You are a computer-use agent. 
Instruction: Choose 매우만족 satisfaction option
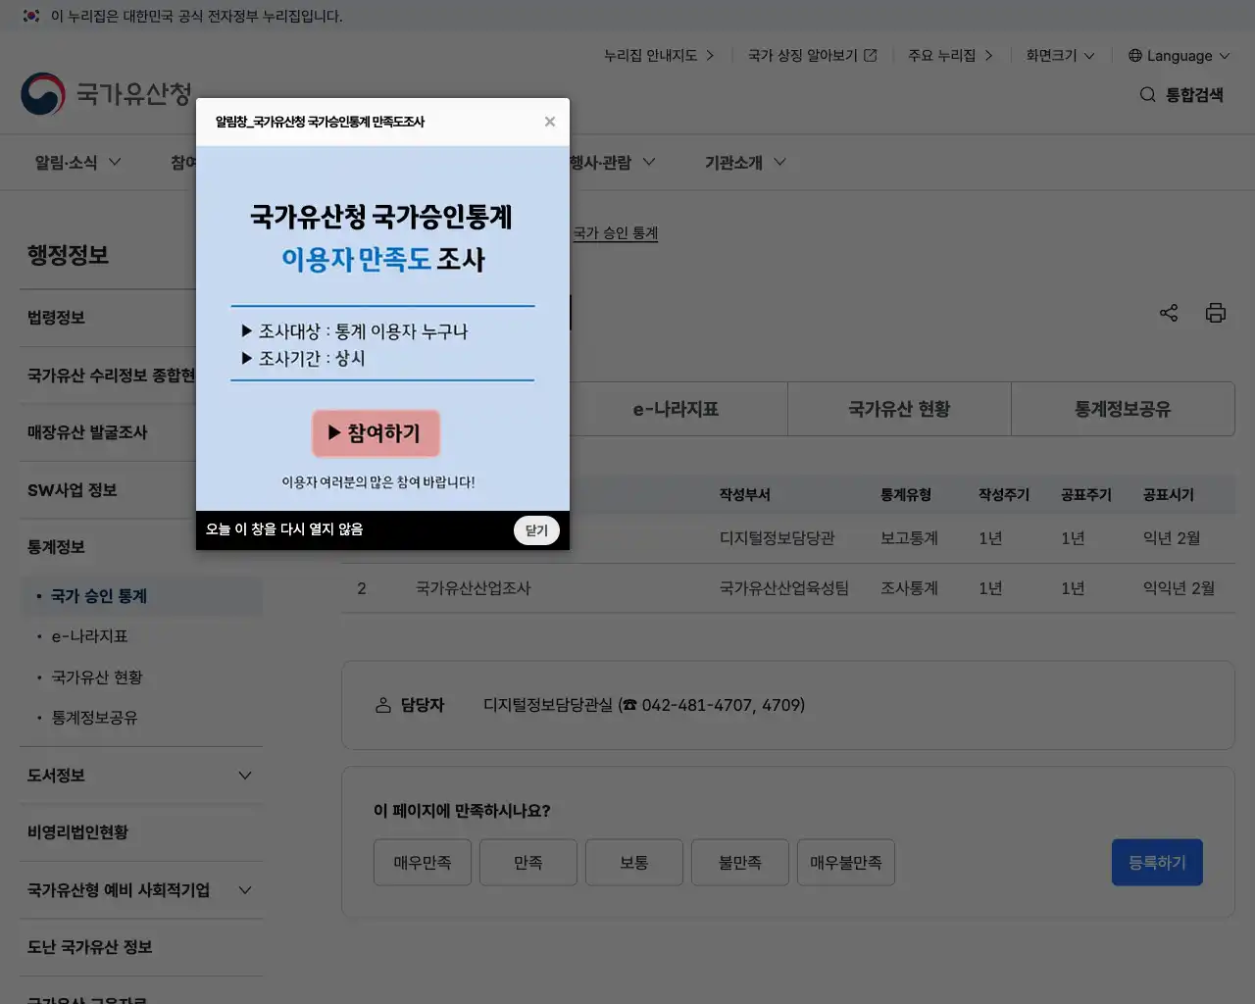(x=423, y=863)
